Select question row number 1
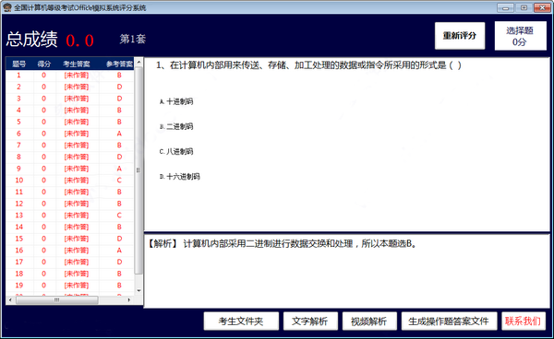Image resolution: width=554 pixels, height=339 pixels. [x=69, y=75]
